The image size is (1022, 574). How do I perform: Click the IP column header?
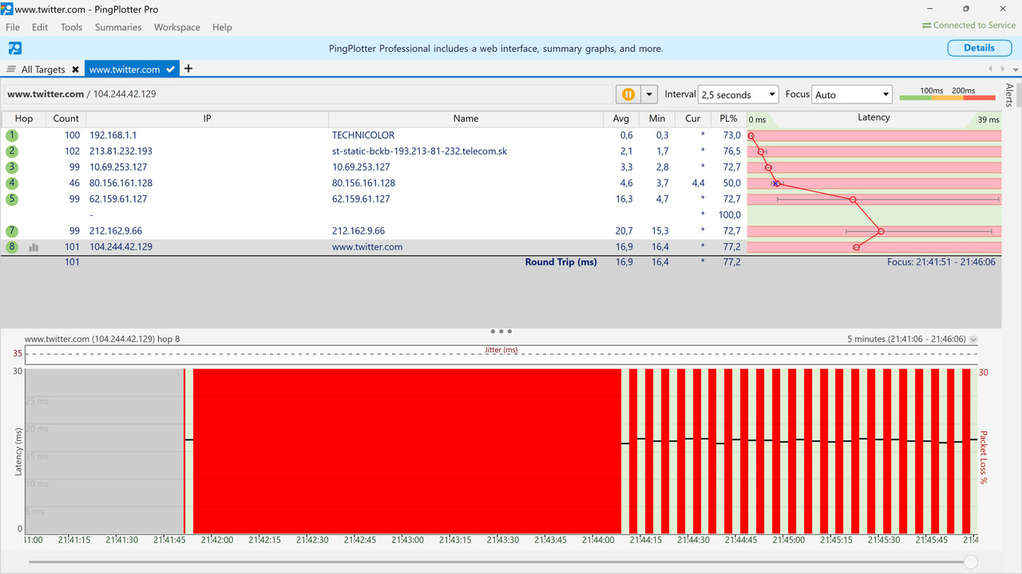point(207,118)
